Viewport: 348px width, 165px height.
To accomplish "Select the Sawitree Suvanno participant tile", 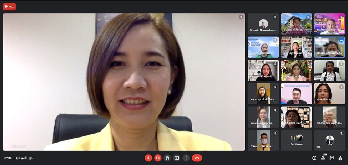I will tap(263, 117).
